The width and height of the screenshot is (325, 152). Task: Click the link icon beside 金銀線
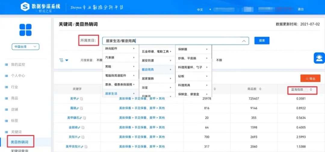79,127
